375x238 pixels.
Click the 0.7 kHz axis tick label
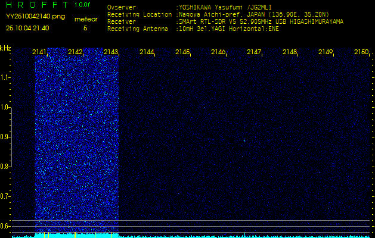(x=5, y=196)
